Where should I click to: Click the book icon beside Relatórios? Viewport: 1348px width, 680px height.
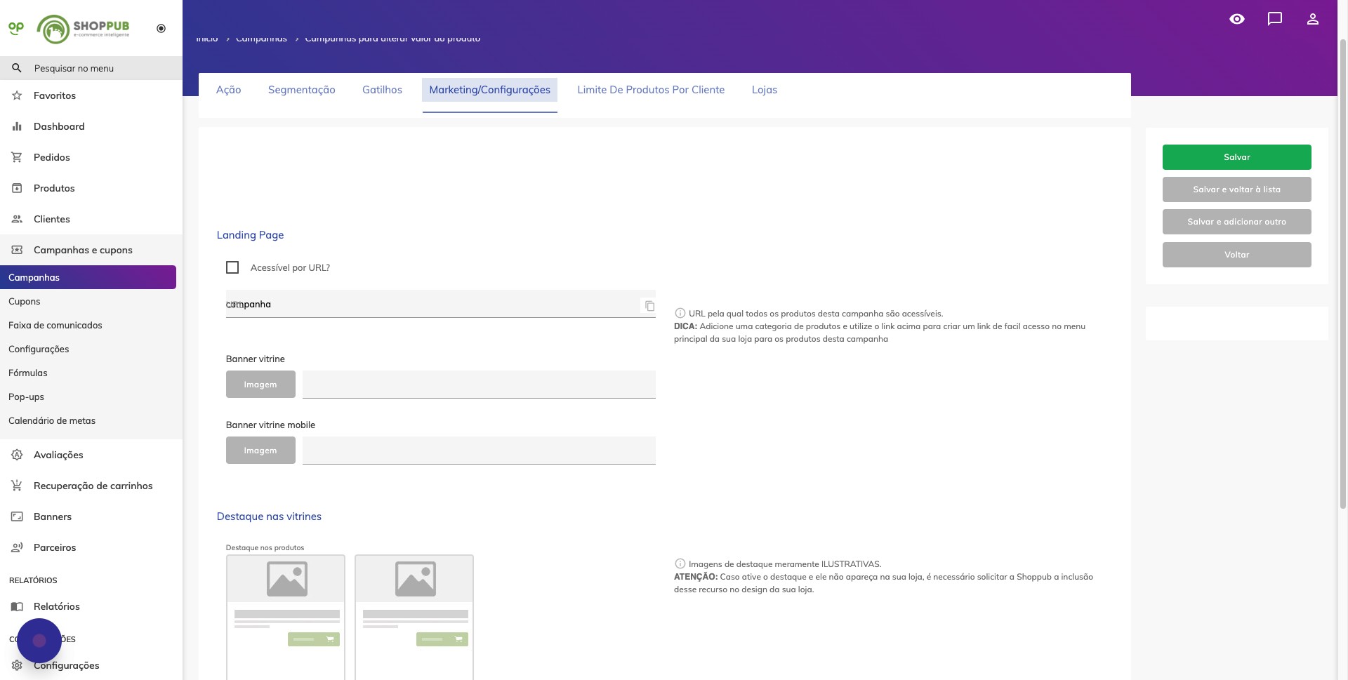[17, 606]
